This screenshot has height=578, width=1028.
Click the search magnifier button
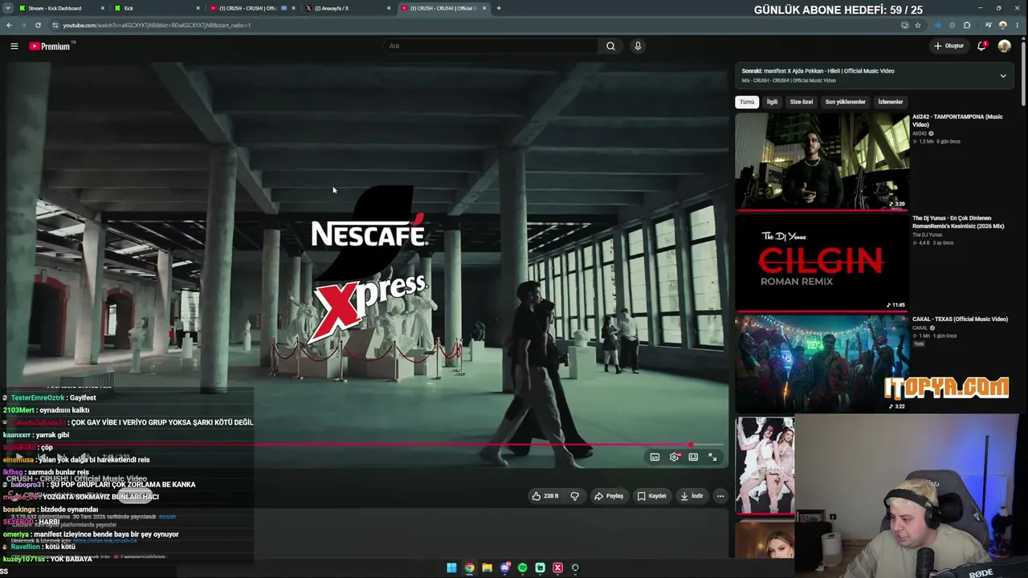pyautogui.click(x=610, y=46)
